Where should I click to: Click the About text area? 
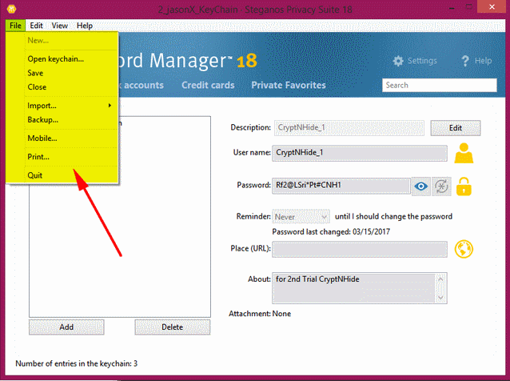[x=354, y=288]
